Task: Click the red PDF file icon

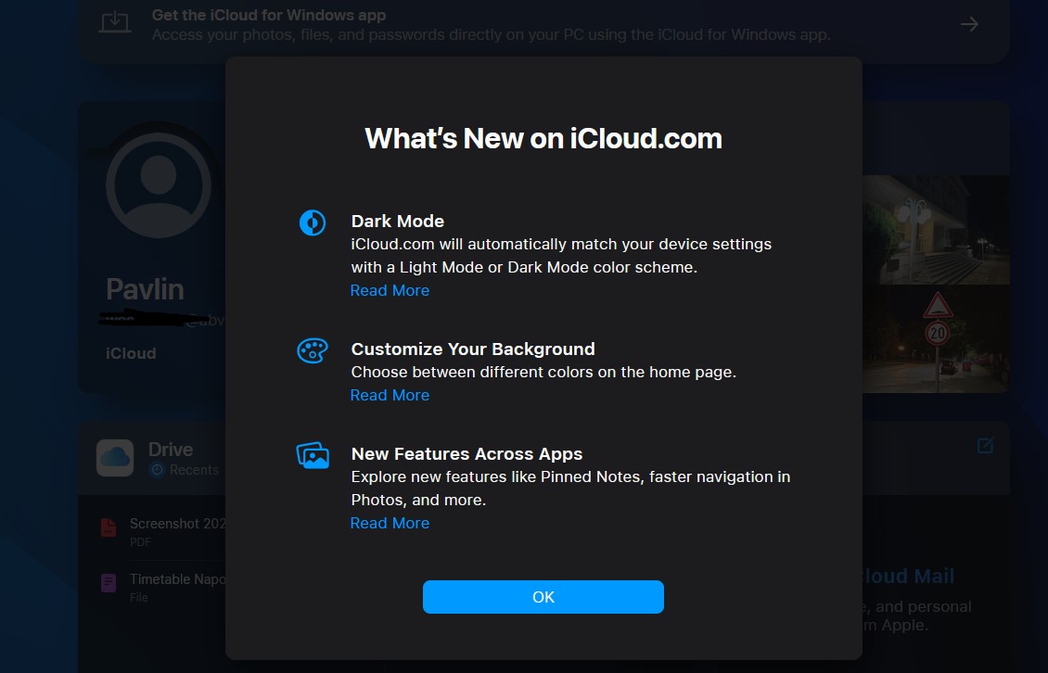Action: [109, 527]
